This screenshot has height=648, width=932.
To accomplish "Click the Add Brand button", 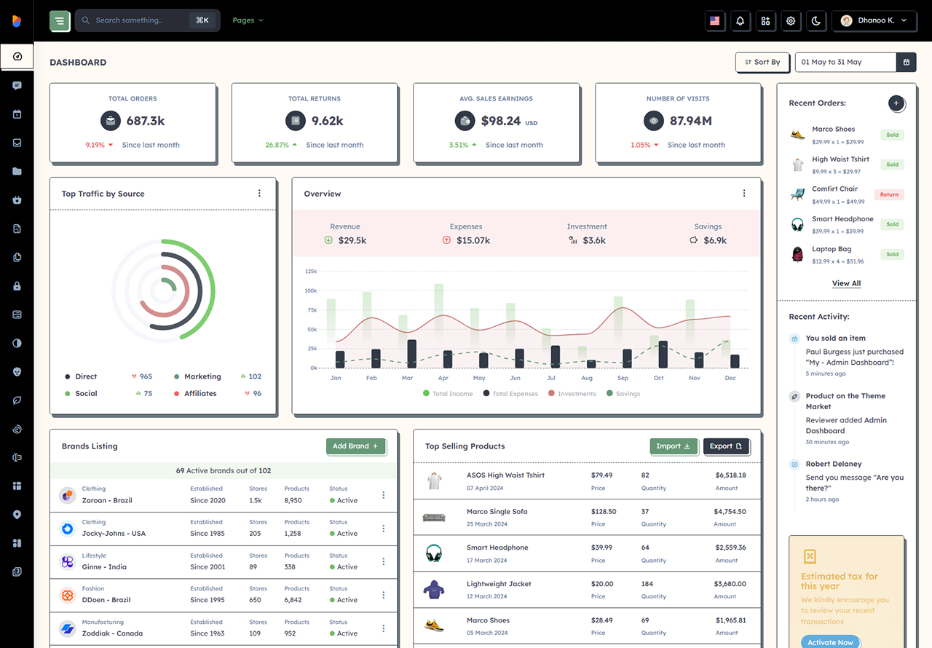I will 355,446.
